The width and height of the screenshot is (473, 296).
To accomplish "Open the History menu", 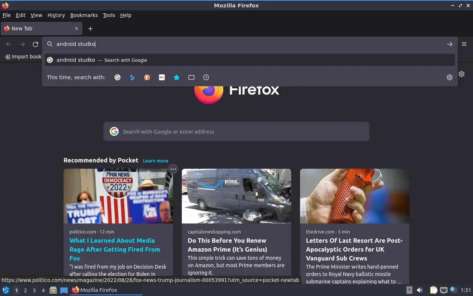I will (x=56, y=15).
